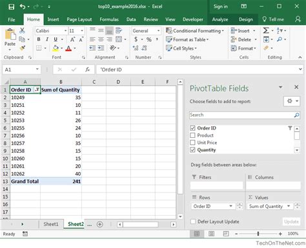The image size is (306, 248).
Task: Apply Bold formatting
Action: click(39, 39)
